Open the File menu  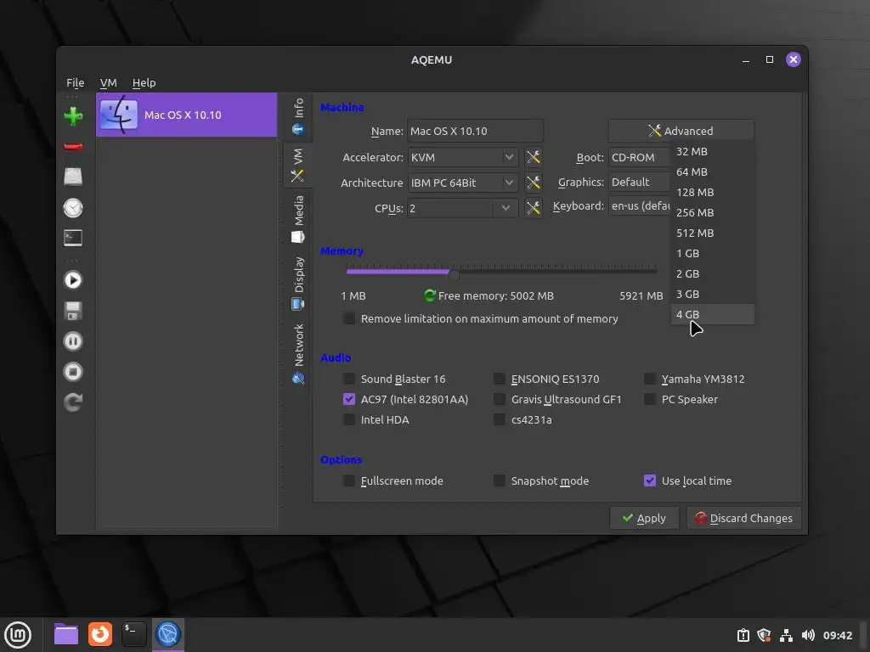(76, 82)
